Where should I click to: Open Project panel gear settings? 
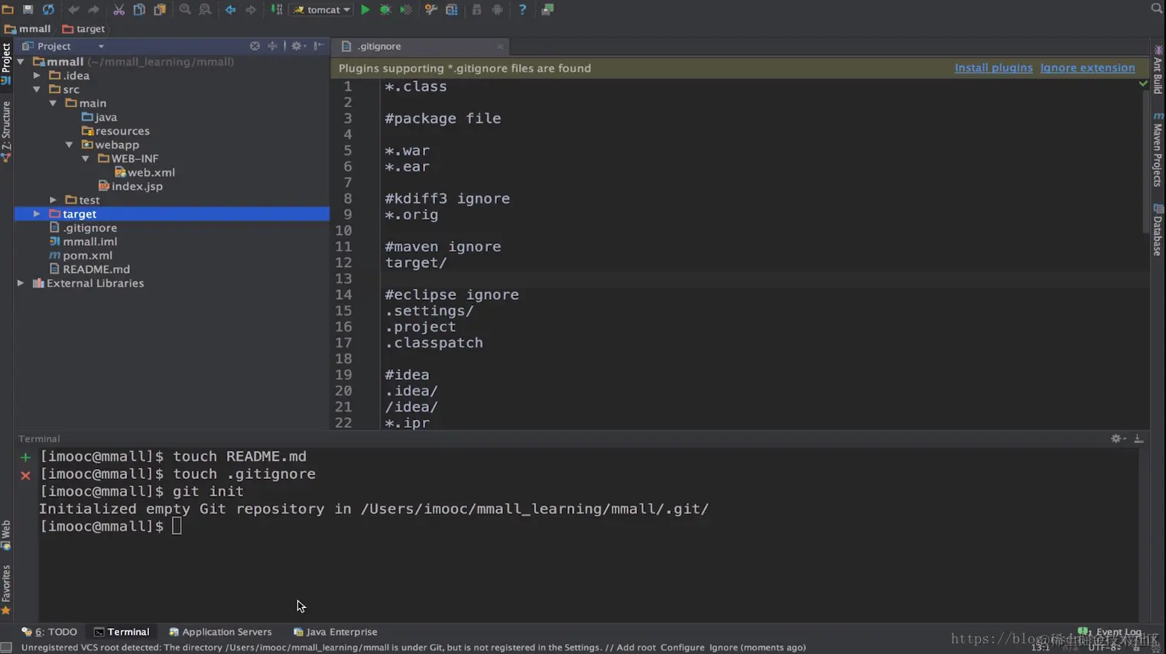click(298, 46)
